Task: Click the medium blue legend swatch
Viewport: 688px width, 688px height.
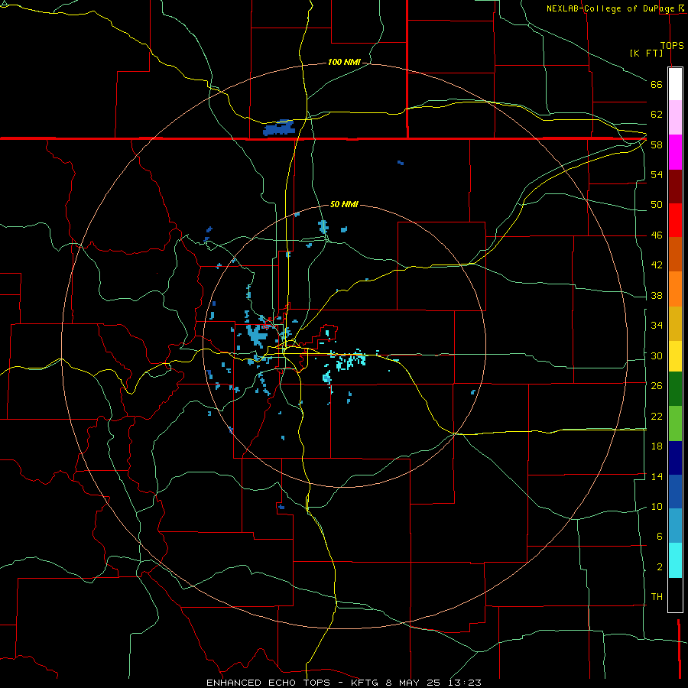Action: [675, 492]
